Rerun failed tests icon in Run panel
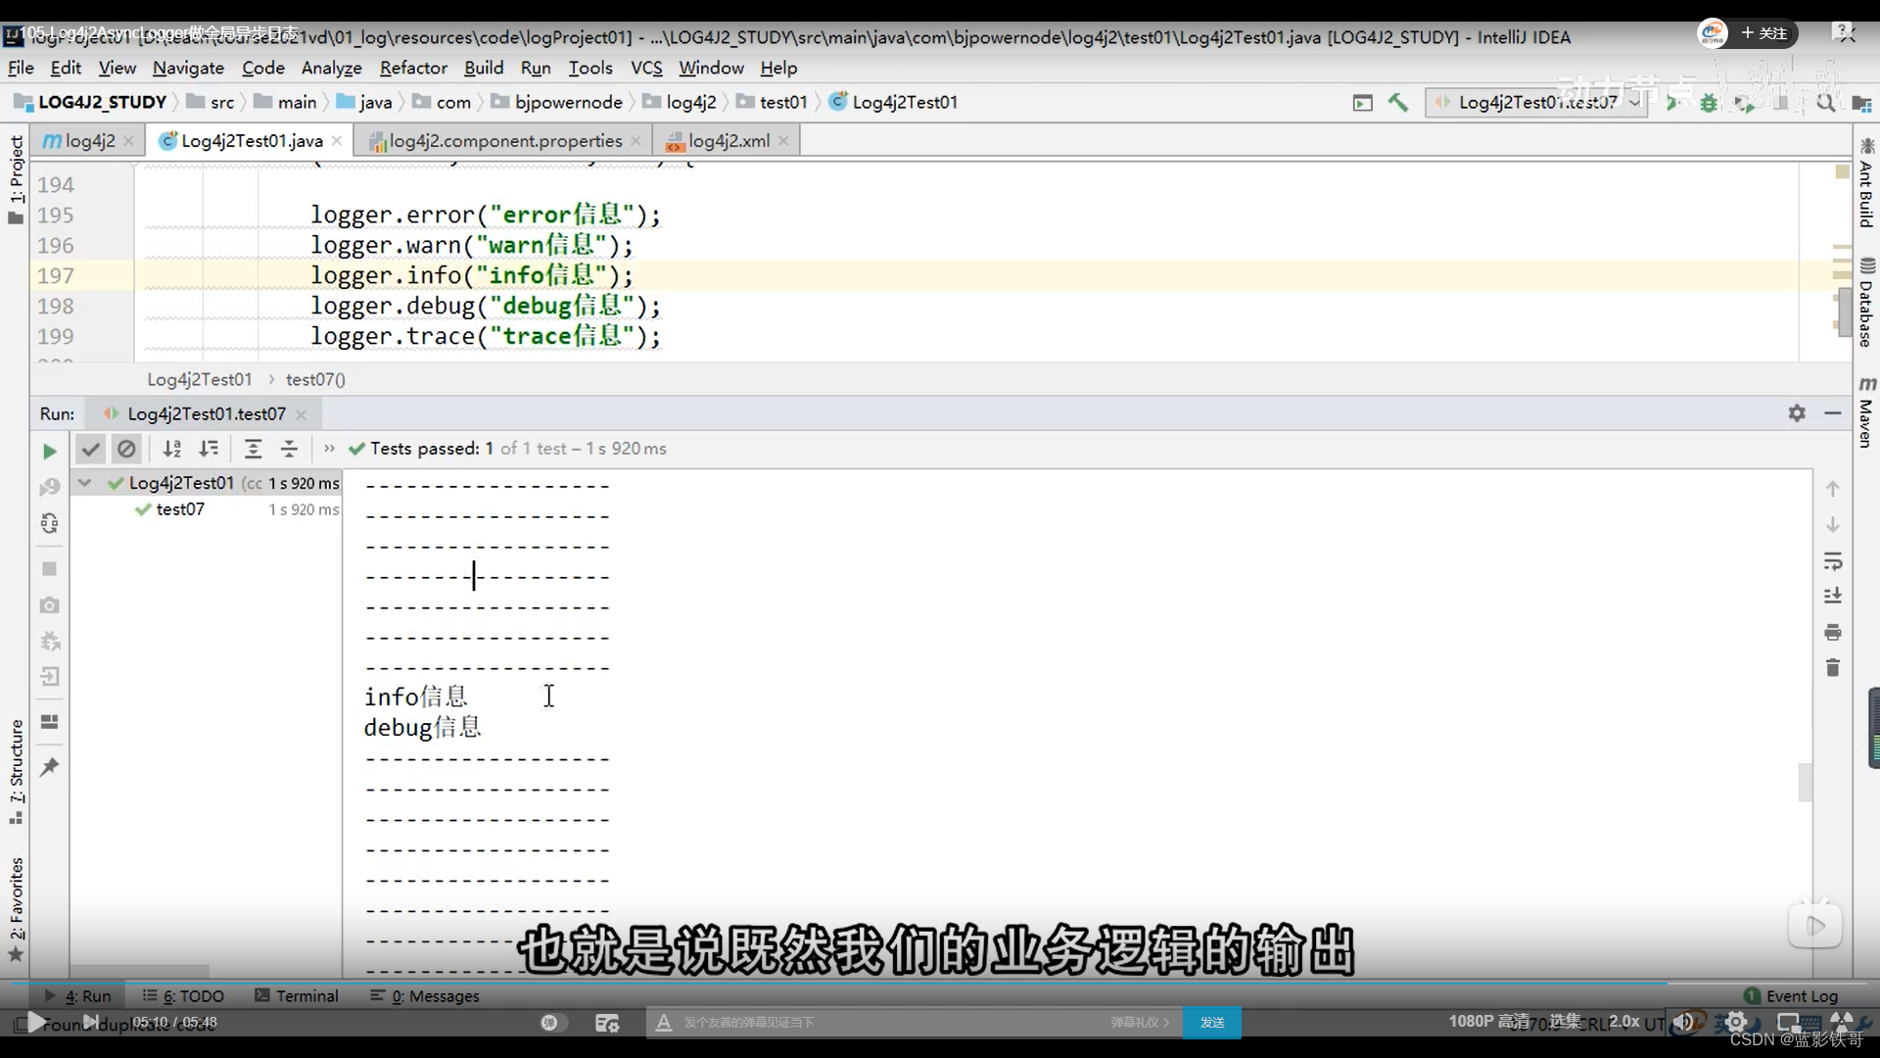 pos(50,487)
